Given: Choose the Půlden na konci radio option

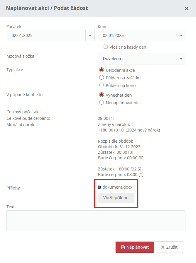Looking at the screenshot, I should 102,85.
